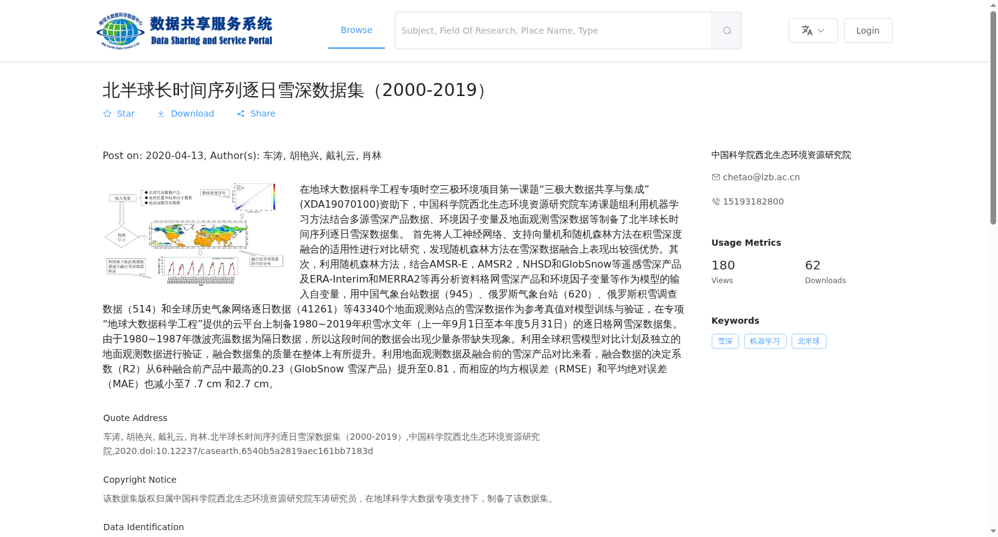This screenshot has height=537, width=998.
Task: Click the Quote Address heading
Action: [135, 418]
